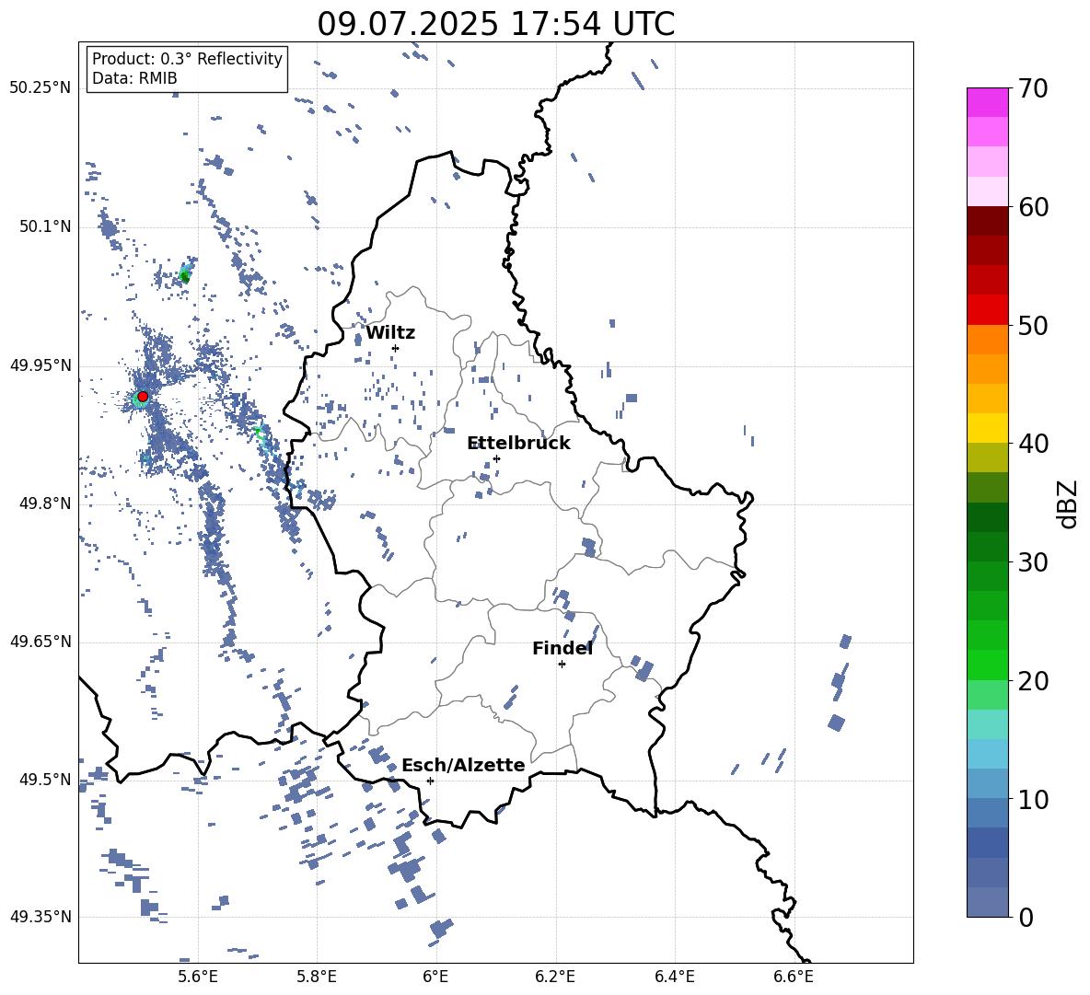1090x995 pixels.
Task: Click the light cyan colorbar segment below 20
Action: (988, 724)
